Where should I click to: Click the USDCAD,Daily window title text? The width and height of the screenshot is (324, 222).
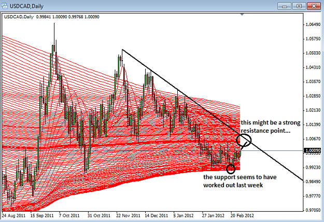[26, 6]
